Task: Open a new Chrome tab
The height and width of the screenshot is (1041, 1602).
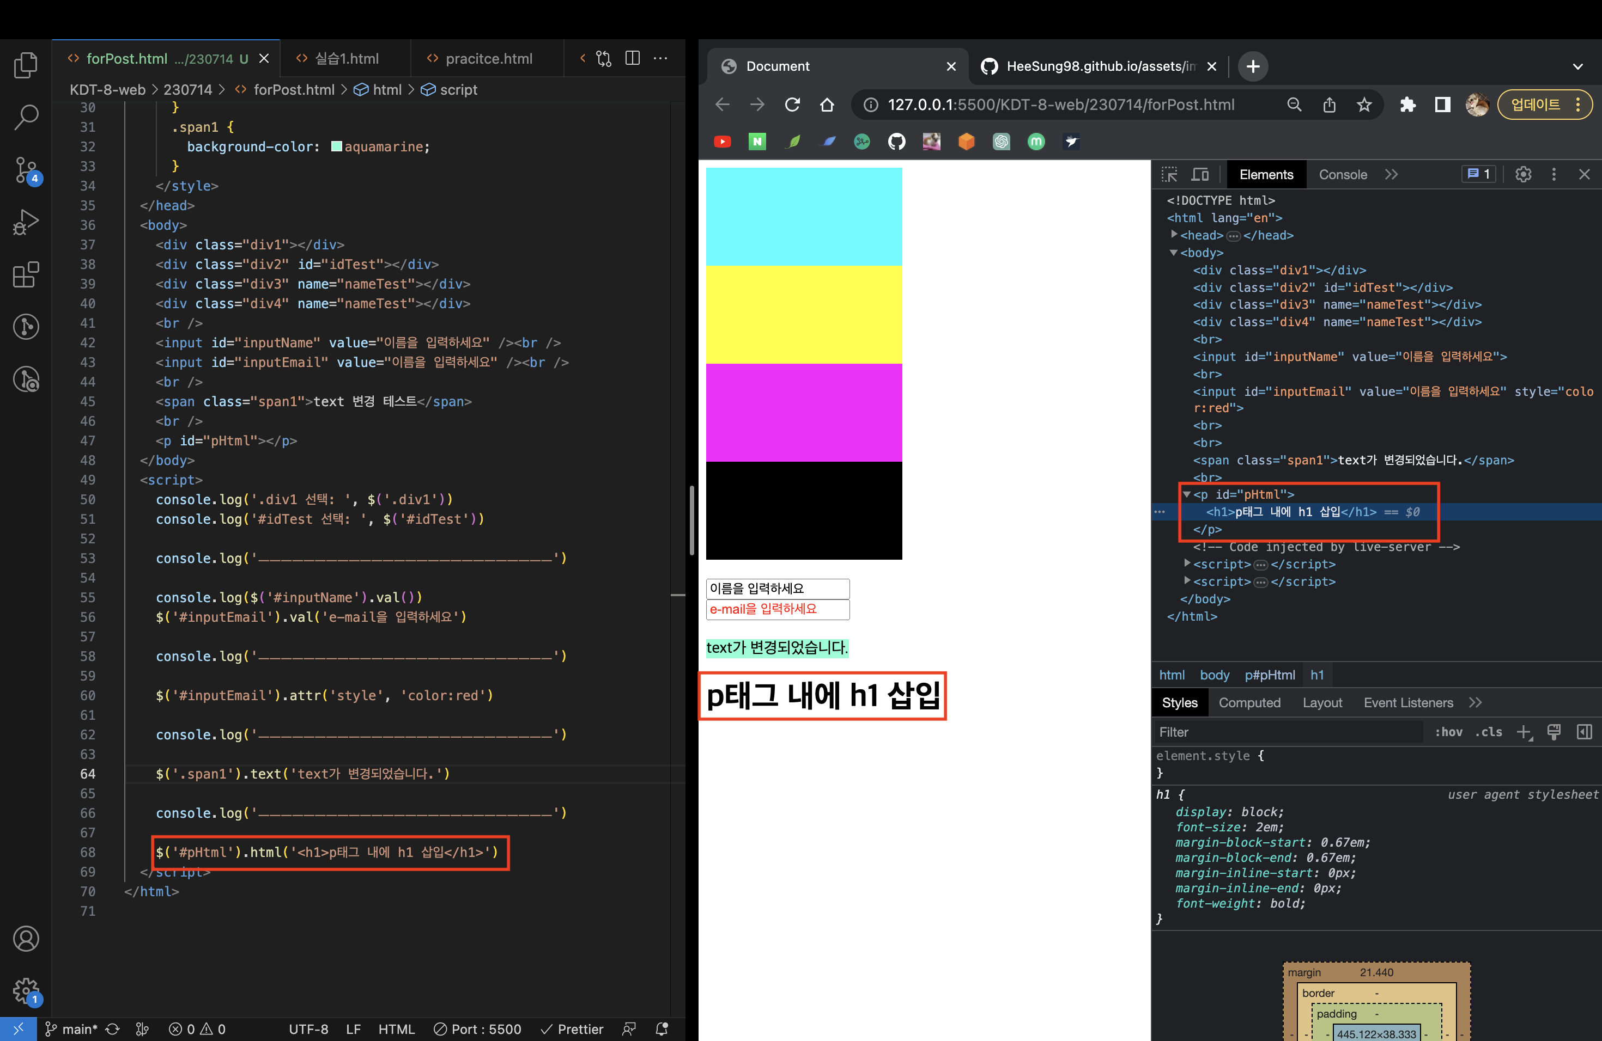Action: point(1253,66)
